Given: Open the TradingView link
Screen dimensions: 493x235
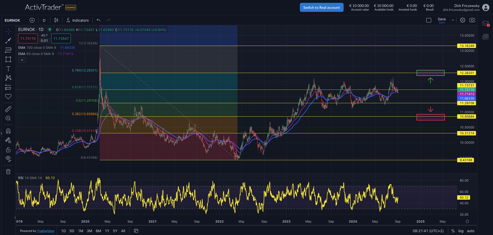Looking at the screenshot, I should tap(46, 231).
